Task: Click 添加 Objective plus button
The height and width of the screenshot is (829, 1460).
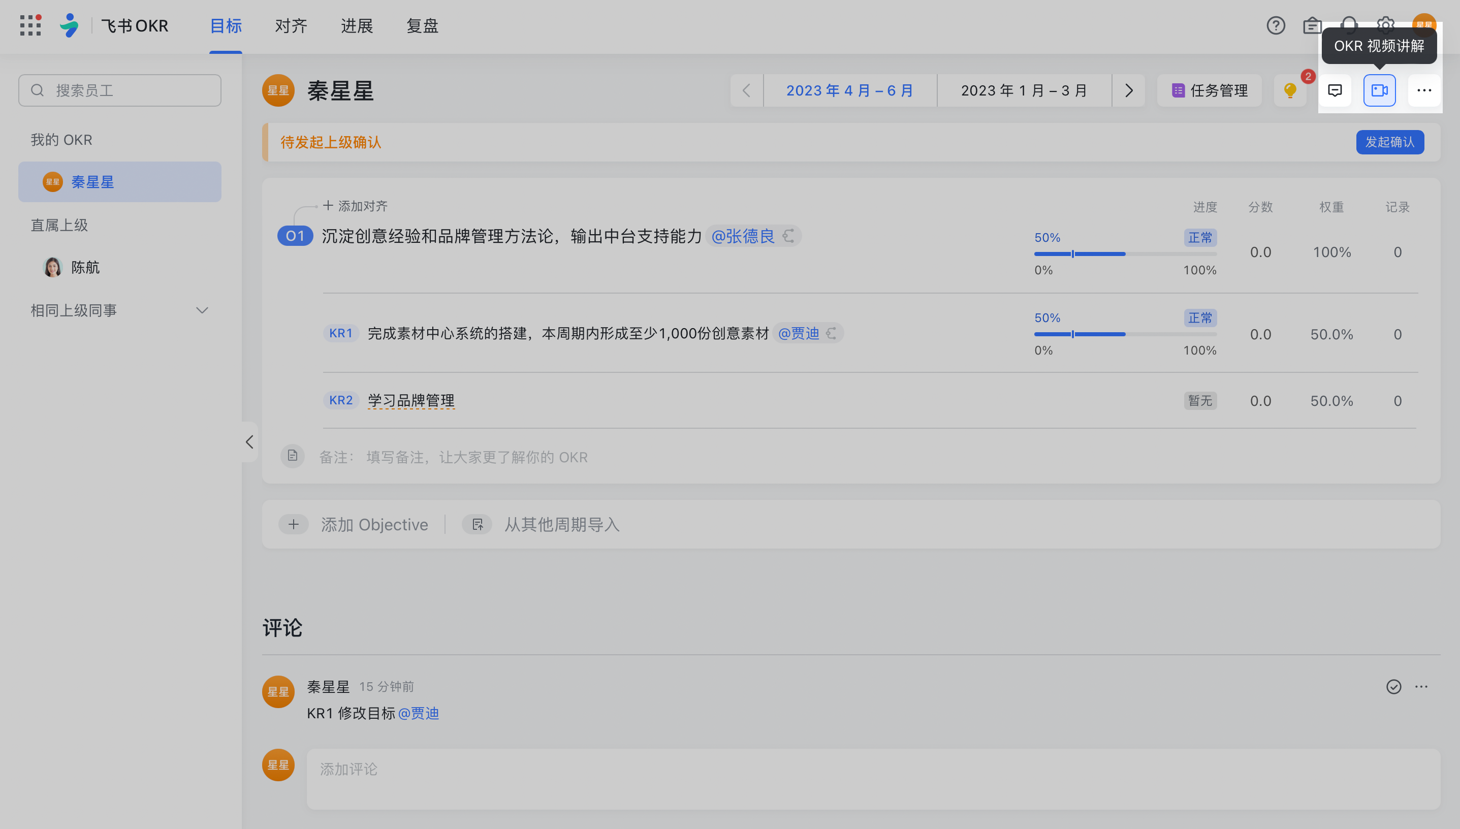Action: click(x=294, y=524)
